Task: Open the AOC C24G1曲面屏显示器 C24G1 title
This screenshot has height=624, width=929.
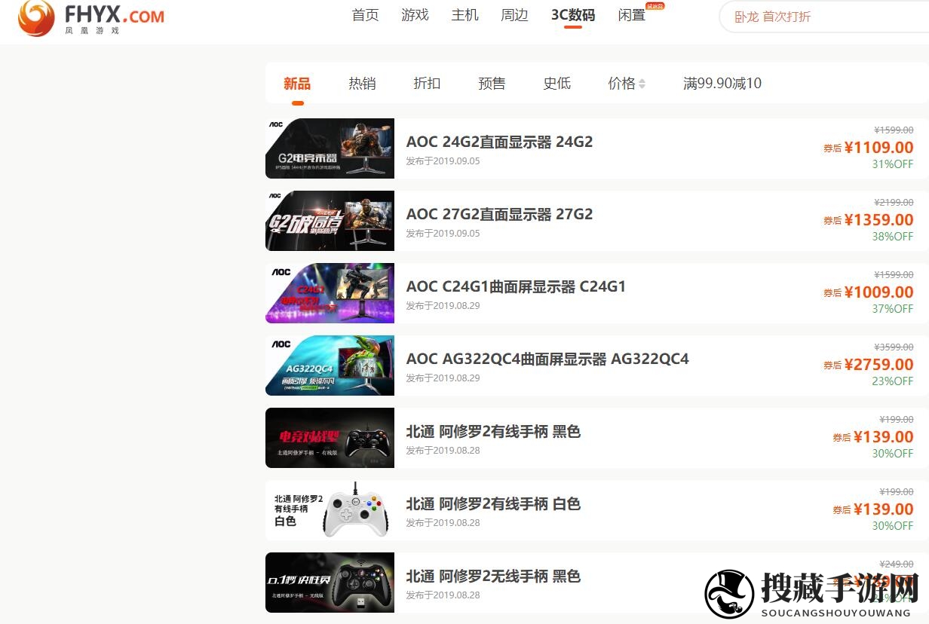Action: [516, 286]
